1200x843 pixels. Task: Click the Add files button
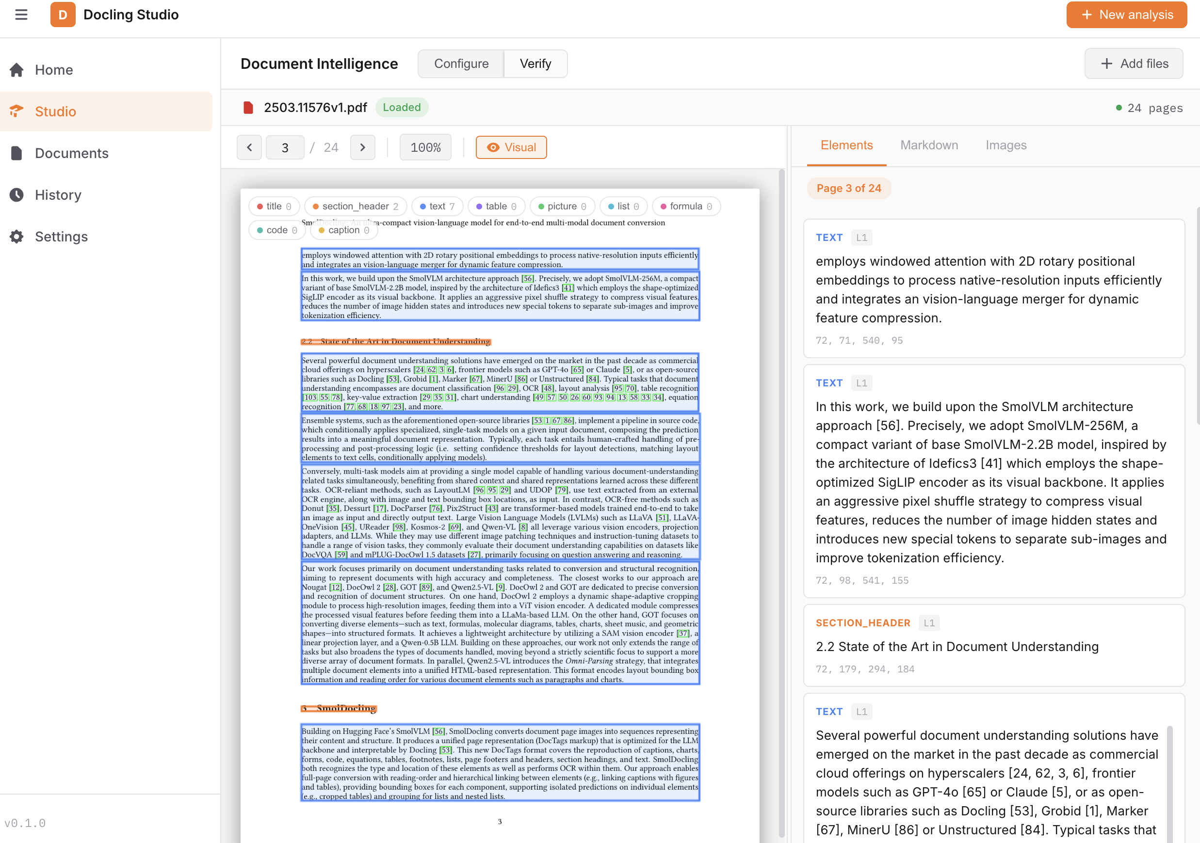(x=1133, y=64)
